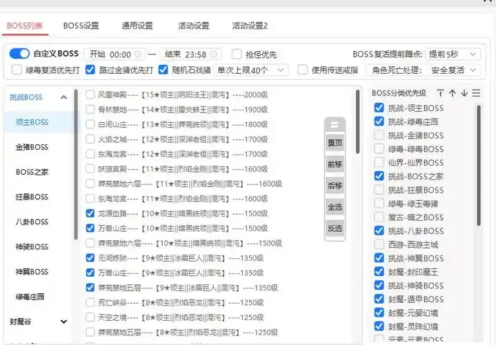The height and width of the screenshot is (345, 496).
Task: Move category down arrow icon
Action: [x=464, y=93]
